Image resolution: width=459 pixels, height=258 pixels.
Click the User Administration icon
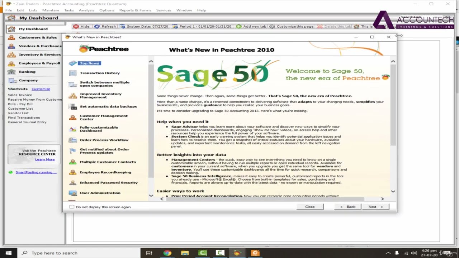pos(73,193)
